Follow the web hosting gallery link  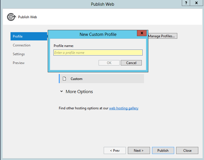coord(124,108)
